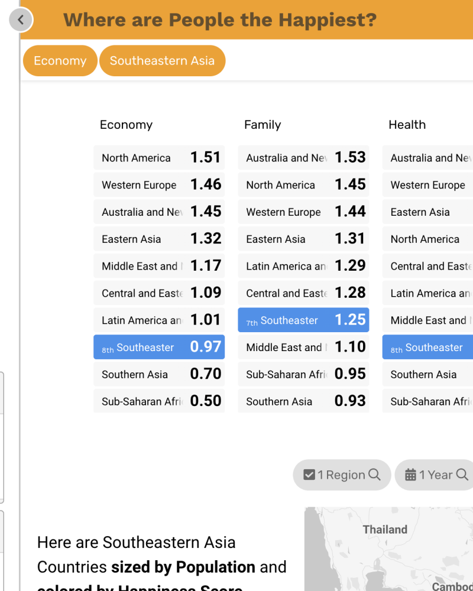Click the magnifier icon beside 1 Region

click(374, 475)
